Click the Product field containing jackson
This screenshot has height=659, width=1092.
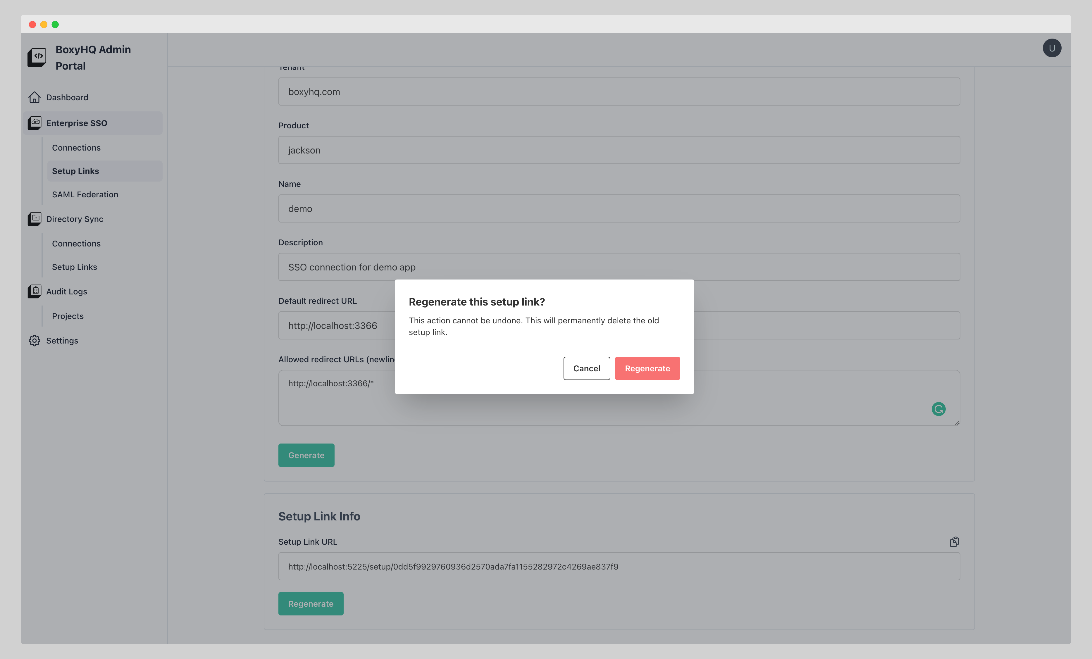pos(619,150)
